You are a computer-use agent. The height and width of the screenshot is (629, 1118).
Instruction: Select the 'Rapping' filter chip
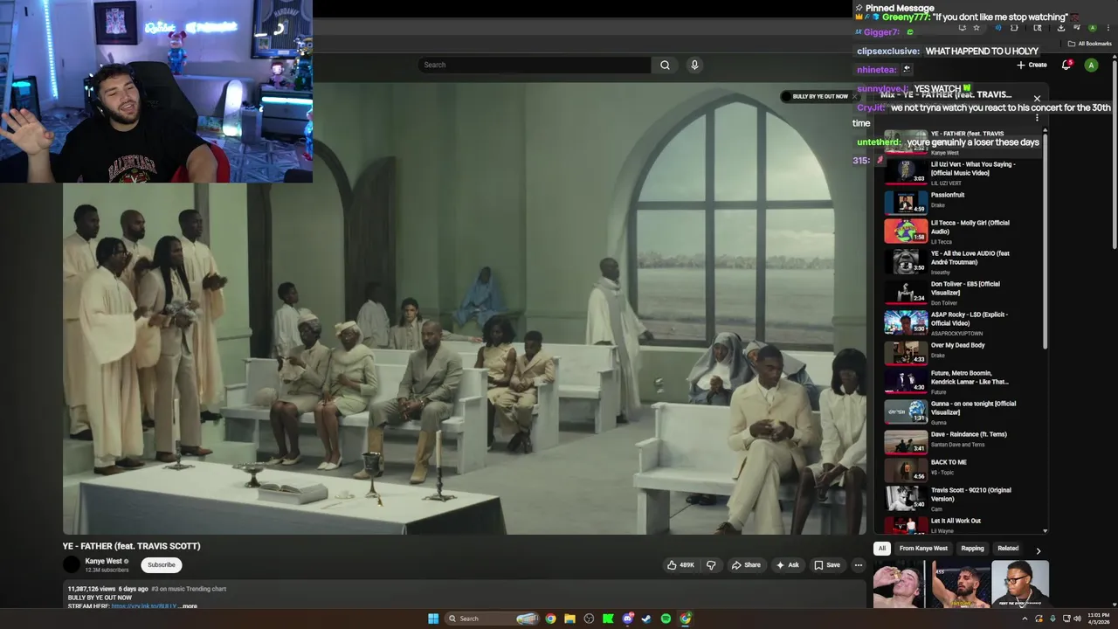tap(972, 549)
